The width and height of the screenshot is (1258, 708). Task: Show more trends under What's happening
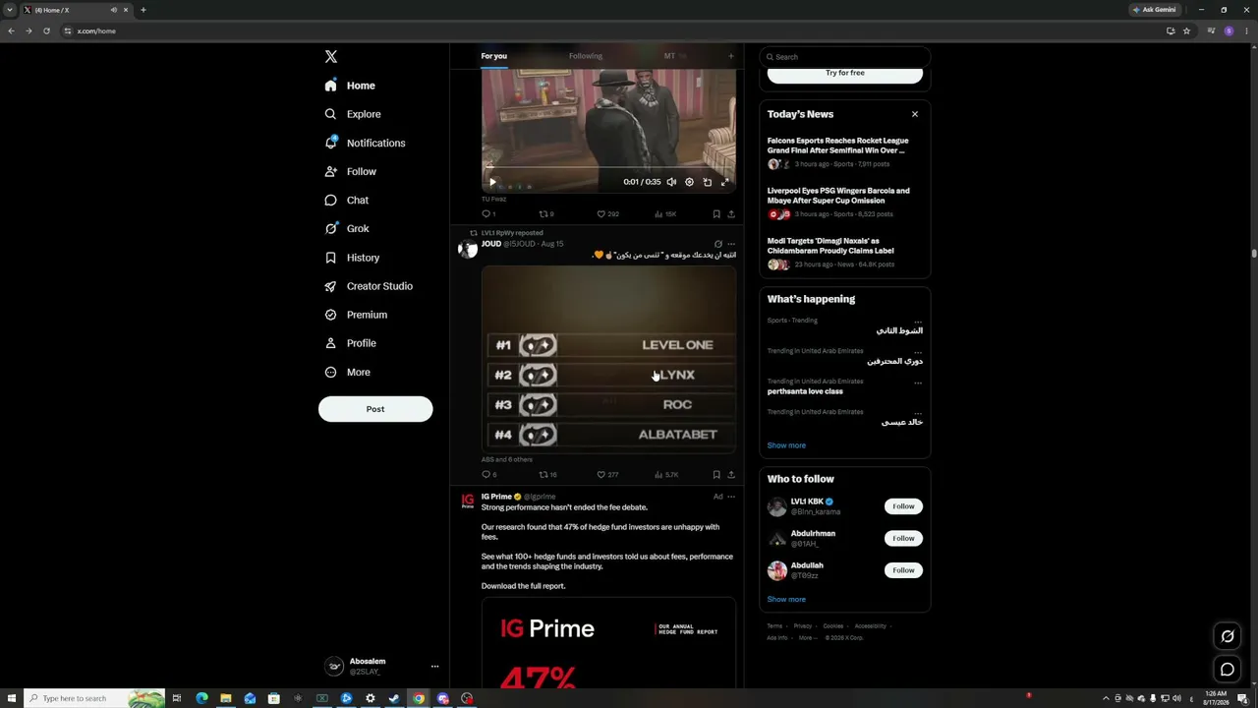coord(786,445)
